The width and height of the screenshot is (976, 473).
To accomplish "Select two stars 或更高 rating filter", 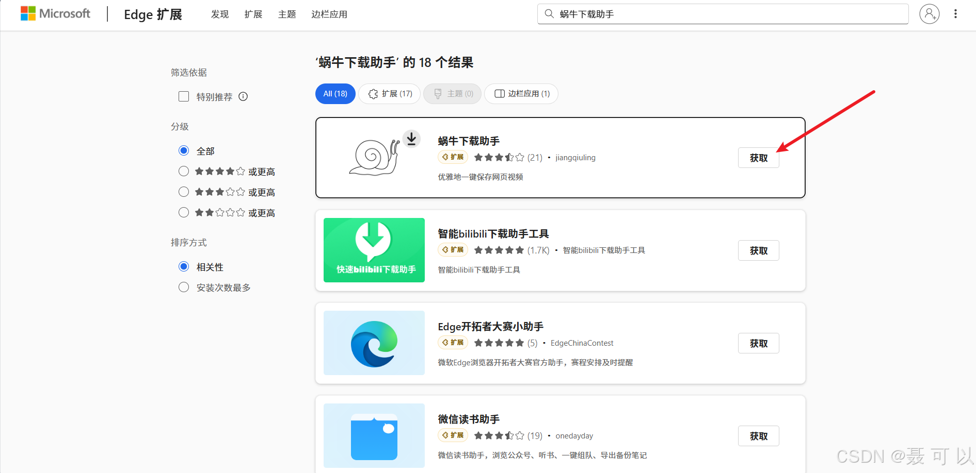I will coord(184,212).
